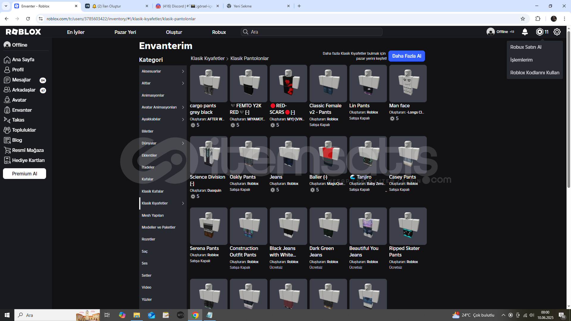Open Beautiful You Jeans item link
571x321 pixels.
coord(364,251)
